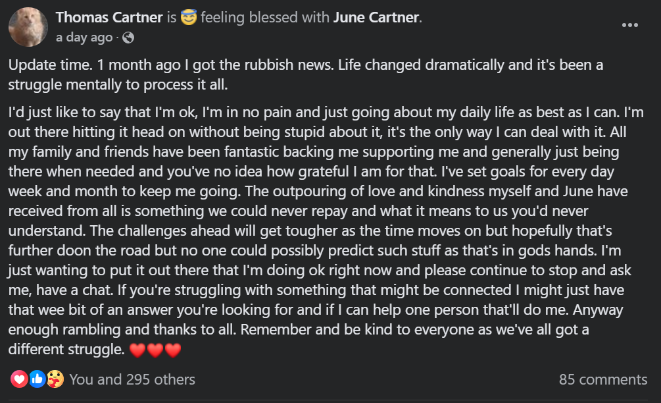Click the feeling blessed halo emoji
This screenshot has width=661, height=403.
point(189,17)
